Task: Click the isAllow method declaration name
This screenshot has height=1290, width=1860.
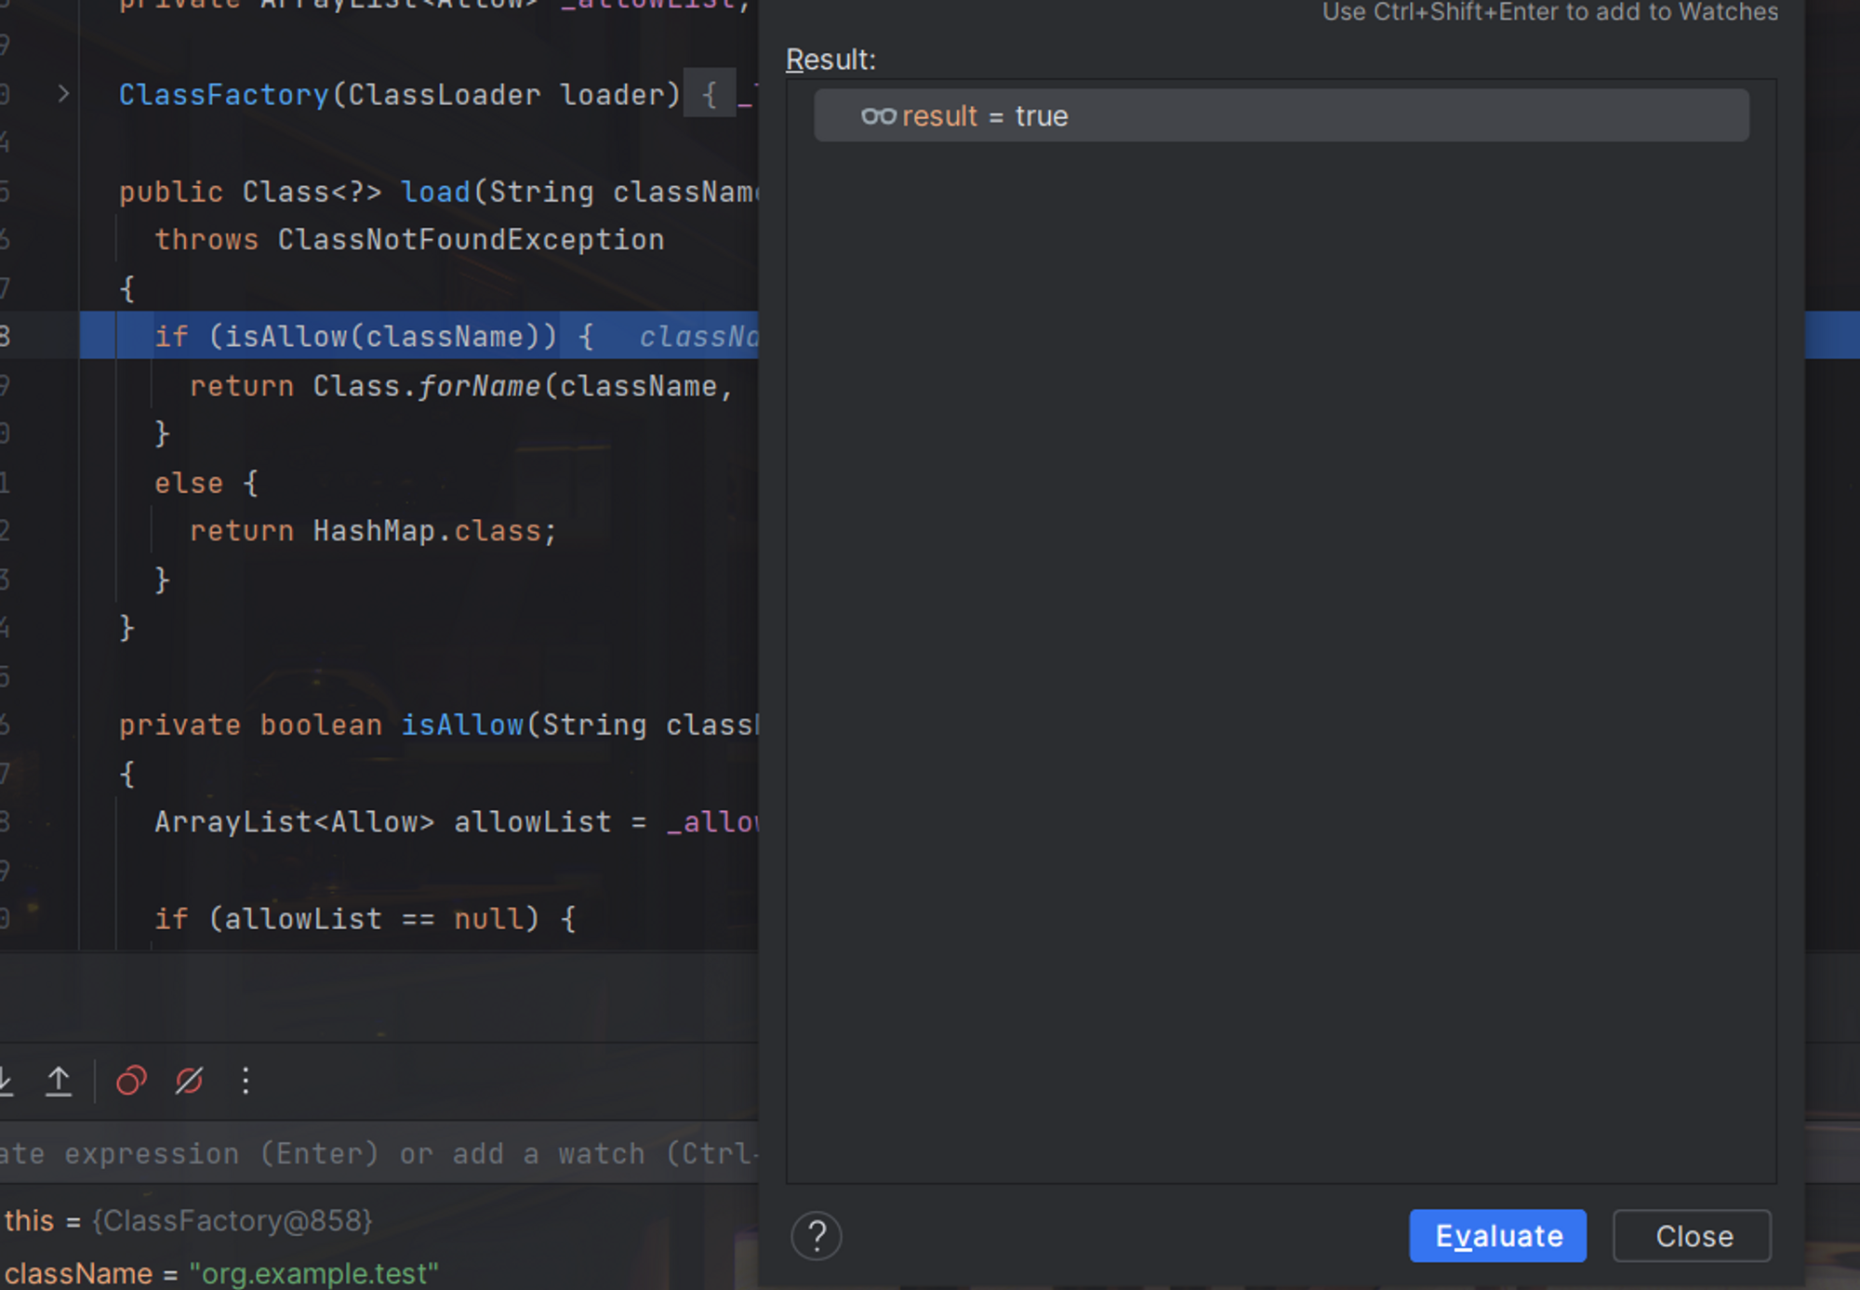Action: coord(461,725)
